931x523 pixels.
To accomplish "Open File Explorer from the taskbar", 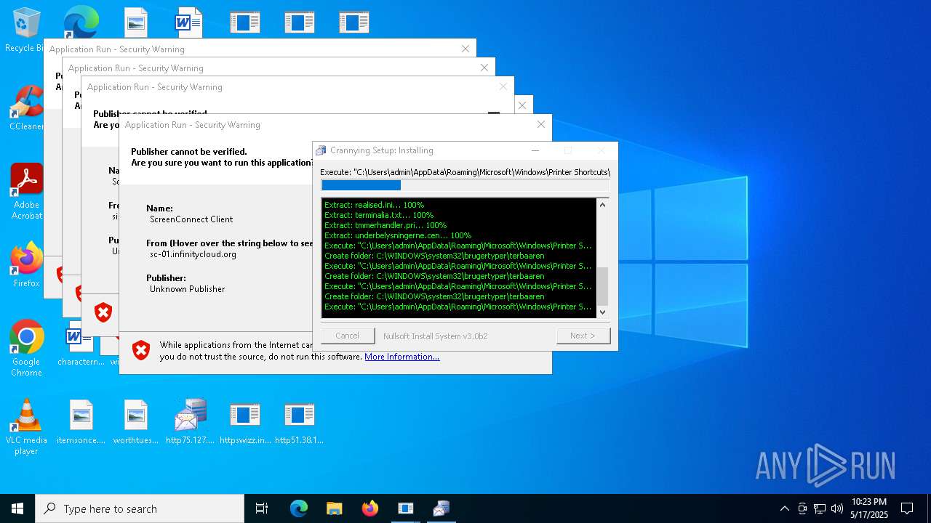I will pyautogui.click(x=334, y=508).
